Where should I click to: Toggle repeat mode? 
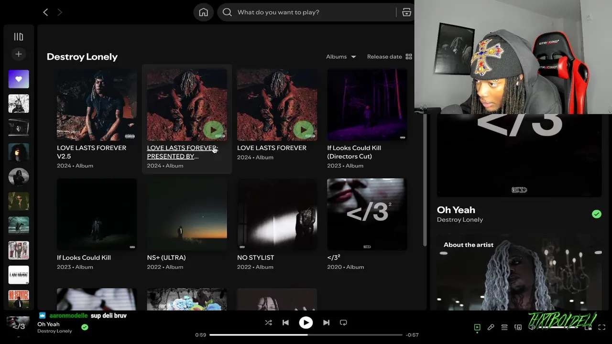pyautogui.click(x=343, y=322)
